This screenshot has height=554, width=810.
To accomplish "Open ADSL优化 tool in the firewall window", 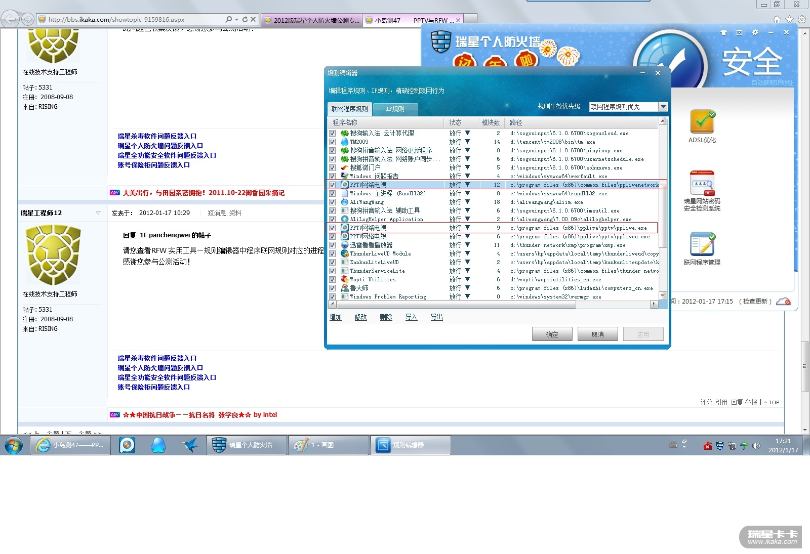I will 702,126.
